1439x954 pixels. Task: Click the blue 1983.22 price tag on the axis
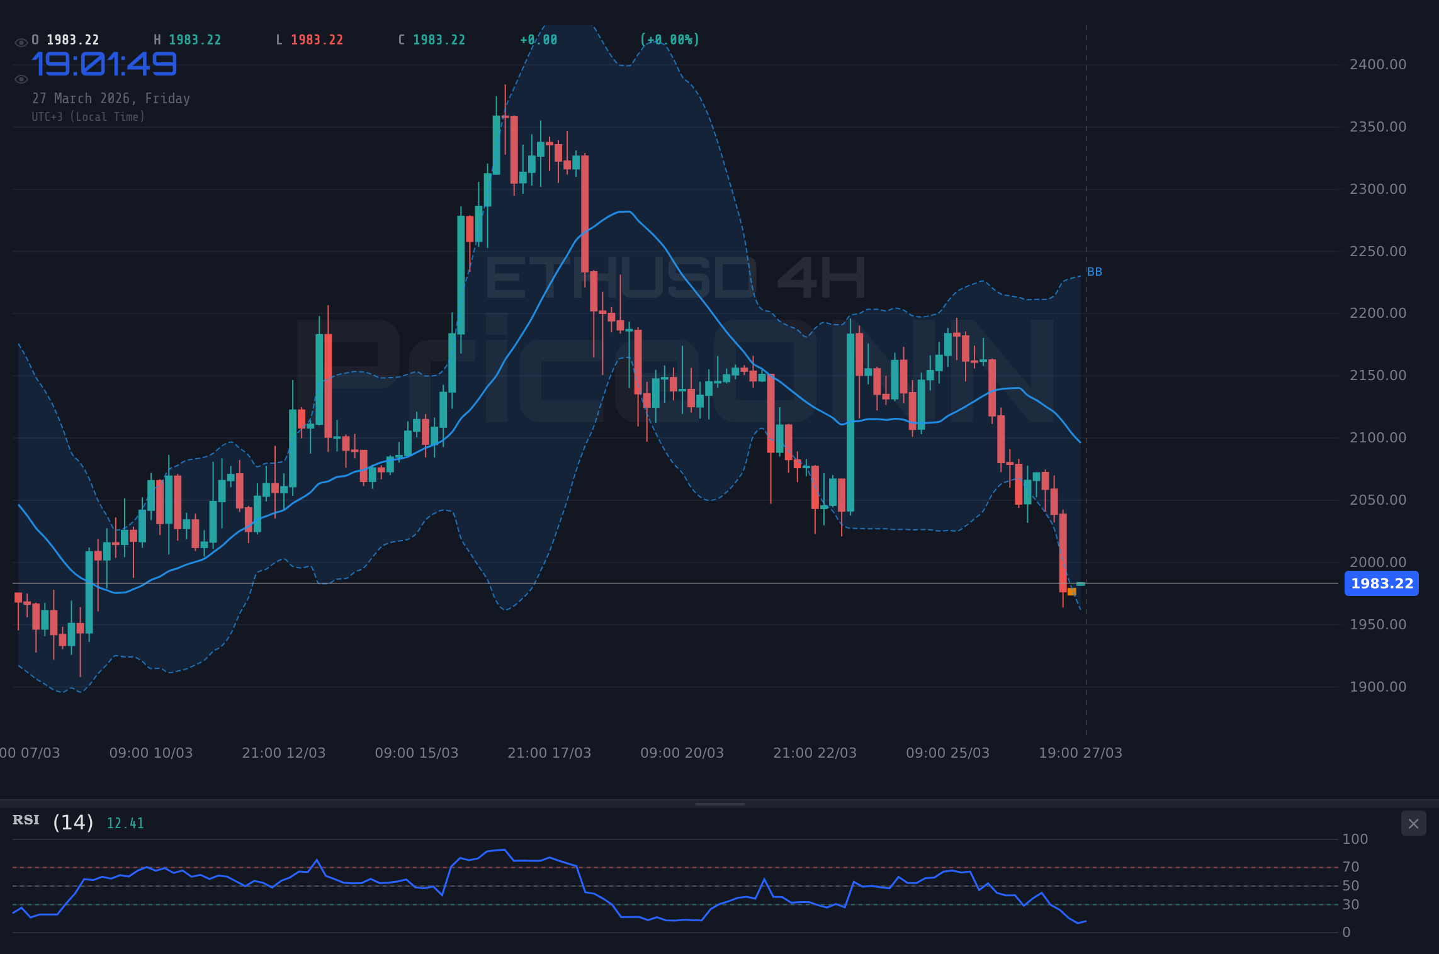click(1381, 583)
